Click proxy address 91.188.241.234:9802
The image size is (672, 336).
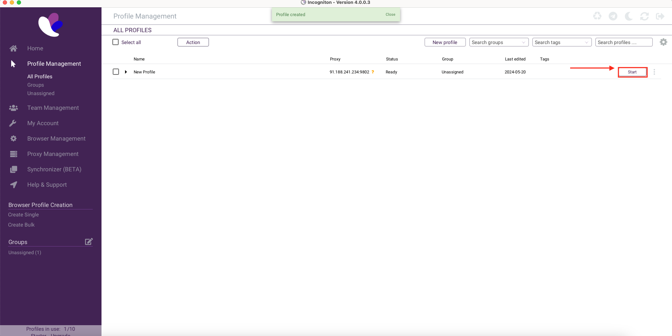[x=349, y=72]
